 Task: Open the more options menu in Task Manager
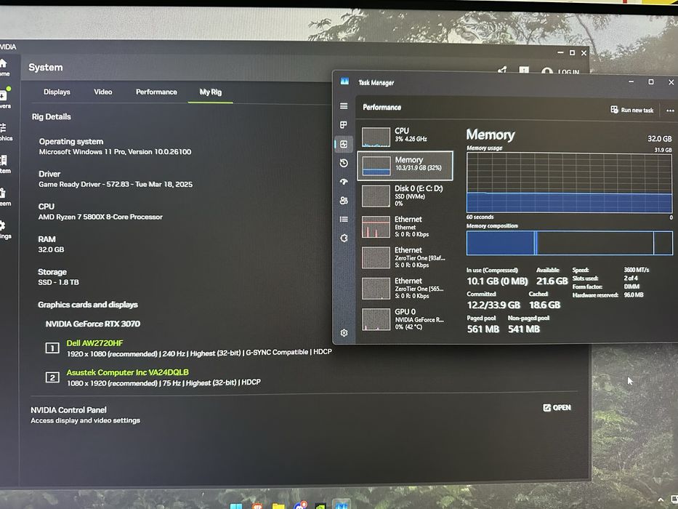pos(670,111)
